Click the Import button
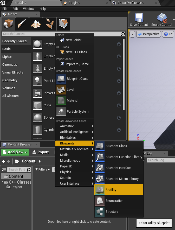 click(41, 152)
